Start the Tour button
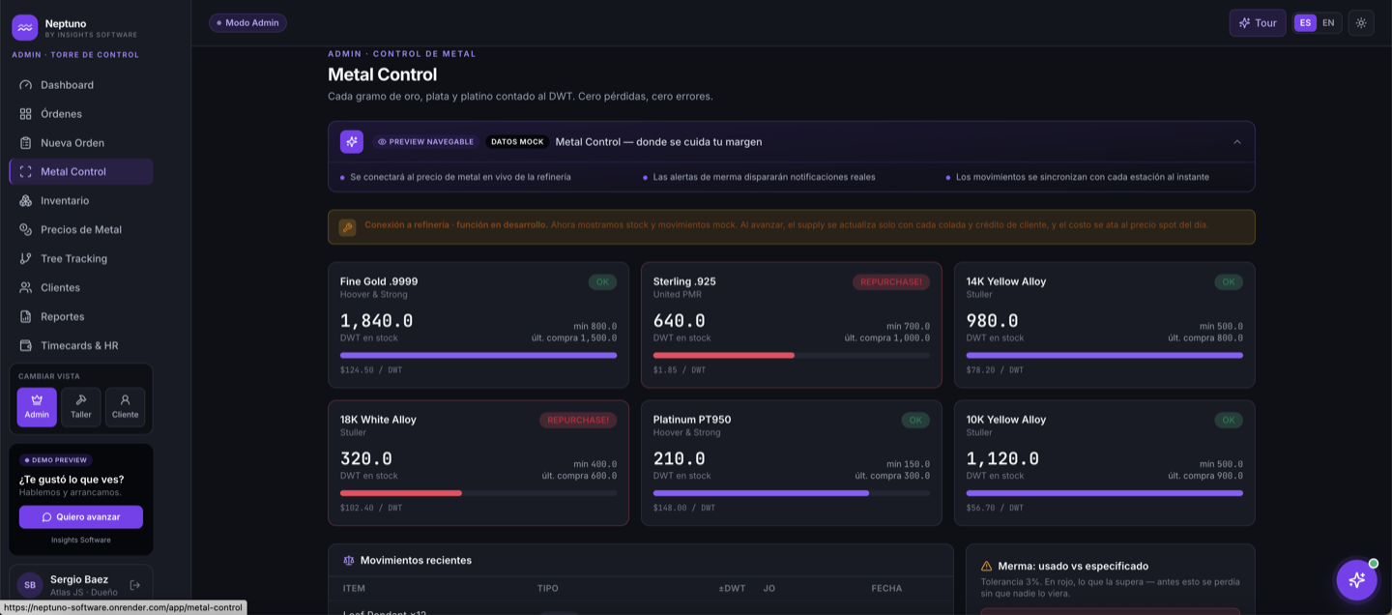The image size is (1392, 615). pyautogui.click(x=1258, y=23)
